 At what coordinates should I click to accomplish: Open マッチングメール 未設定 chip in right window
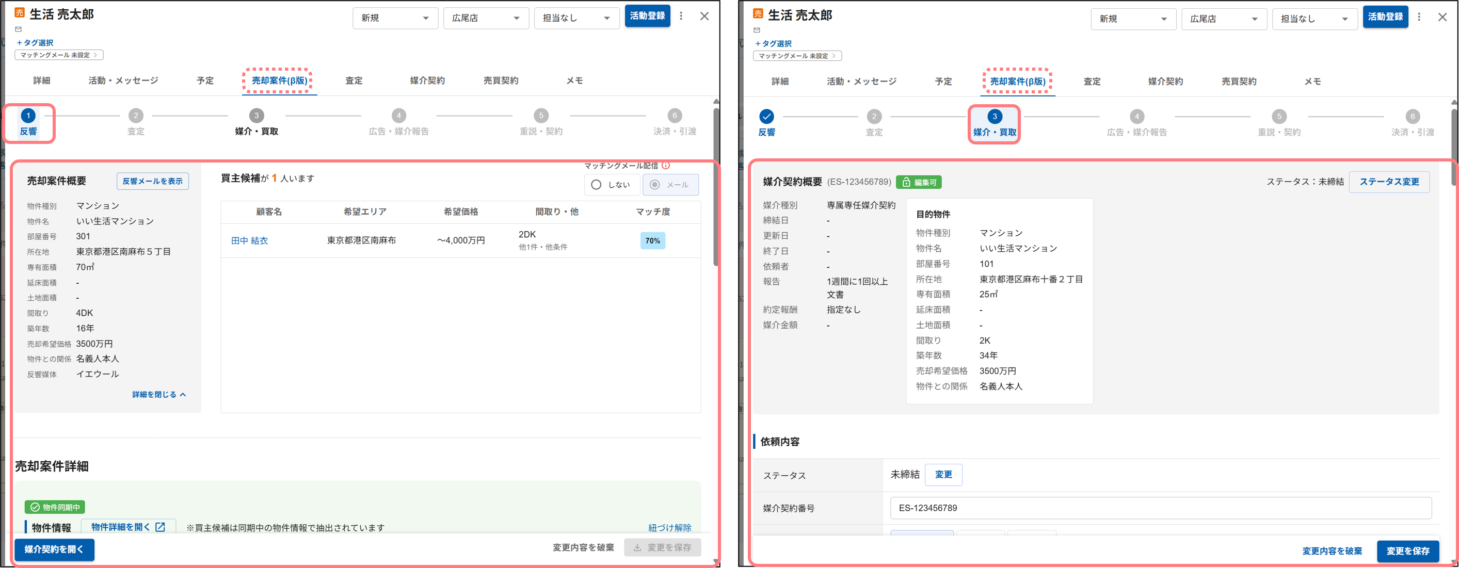click(x=797, y=56)
